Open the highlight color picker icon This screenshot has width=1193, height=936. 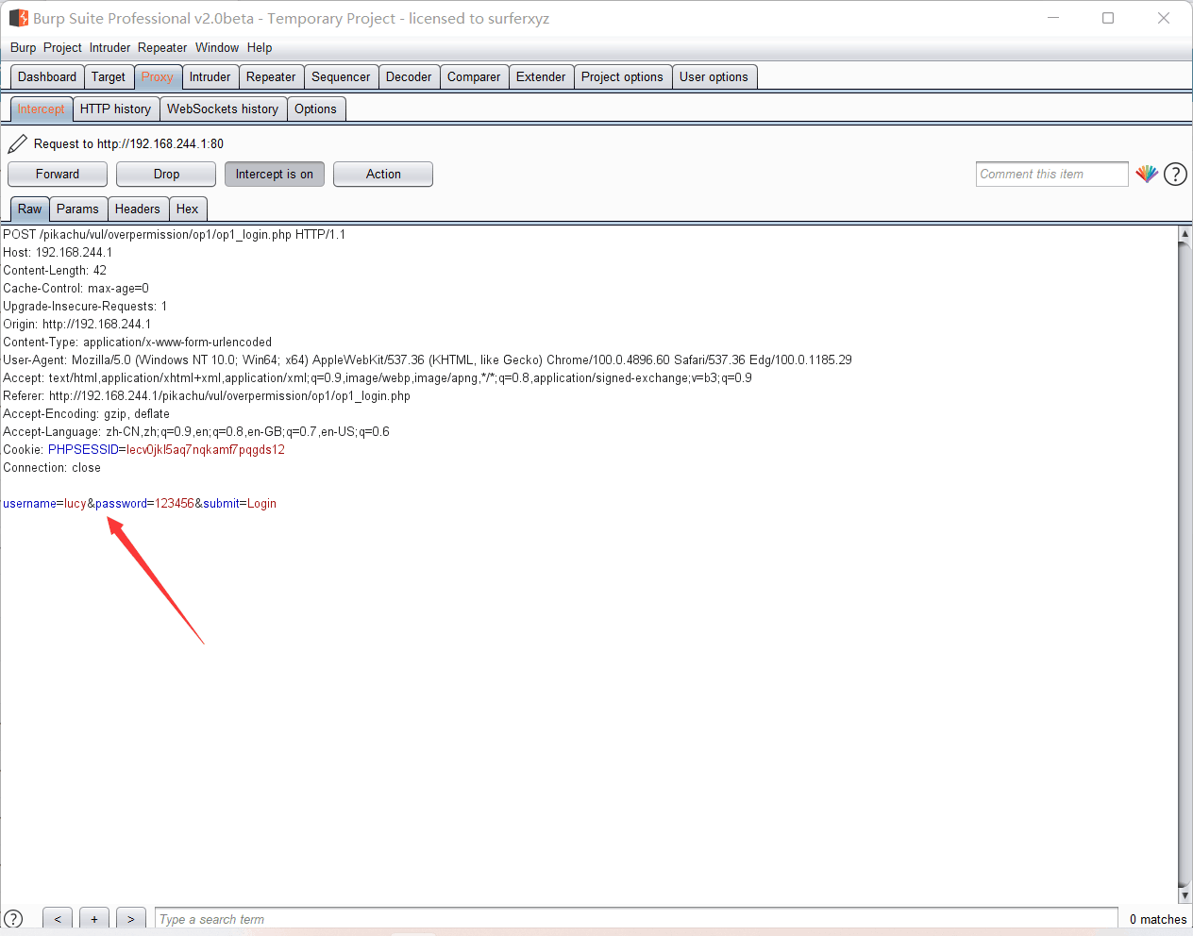(1147, 174)
